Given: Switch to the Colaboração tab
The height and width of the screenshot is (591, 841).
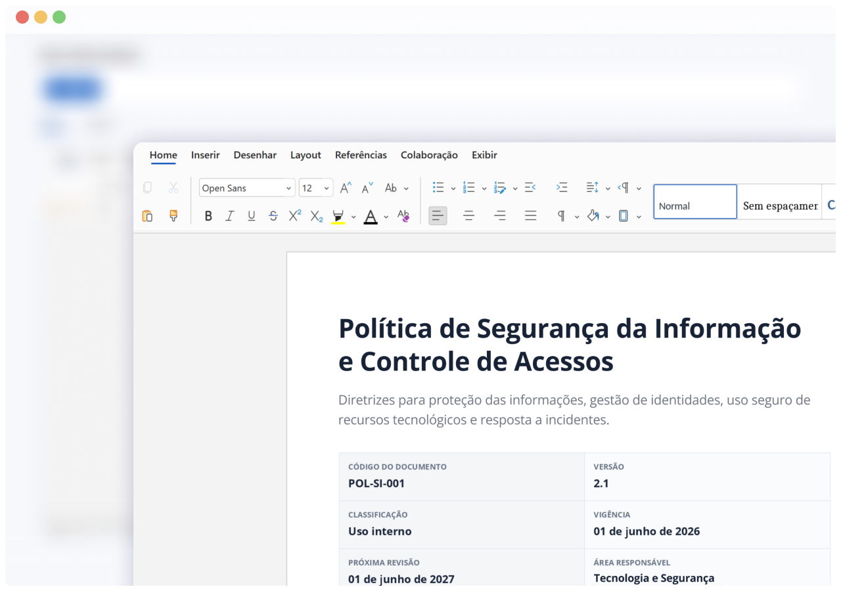Looking at the screenshot, I should (429, 155).
